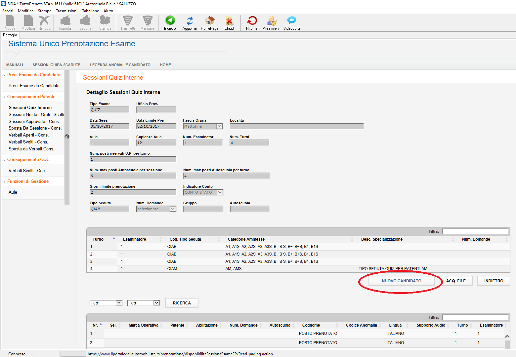The width and height of the screenshot is (516, 357).
Task: Open the HomePage house icon
Action: [209, 21]
